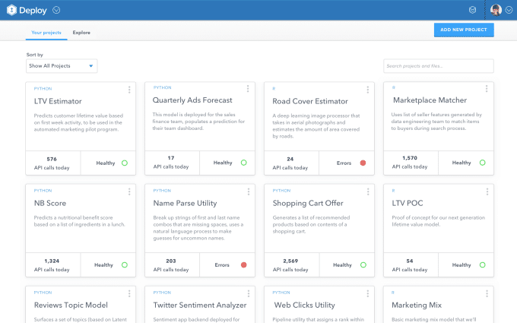This screenshot has width=517, height=323.
Task: Open the LTV Estimator card options menu
Action: (129, 90)
